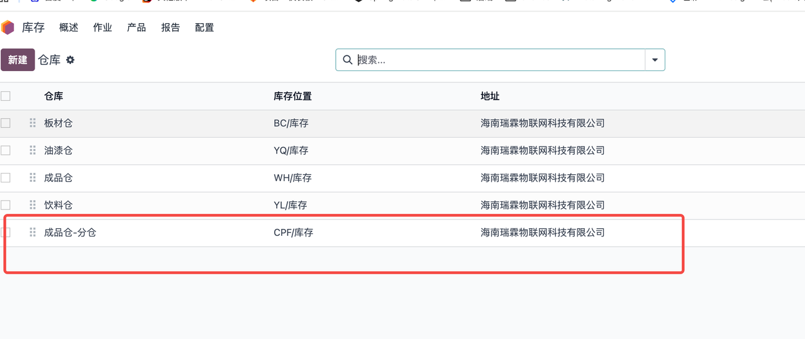Open the 库存 app menu
Image resolution: width=805 pixels, height=339 pixels.
pos(33,28)
